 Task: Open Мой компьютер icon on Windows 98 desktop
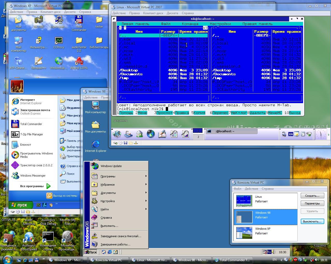[x=95, y=107]
